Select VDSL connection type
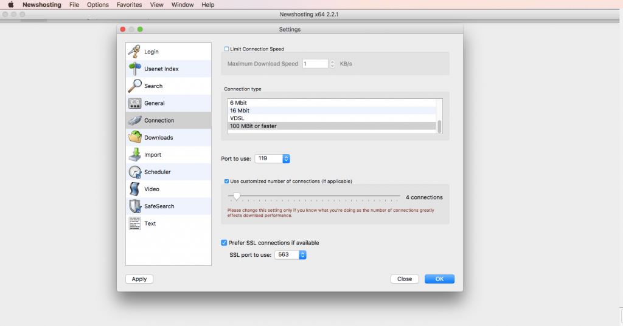The height and width of the screenshot is (326, 623). click(332, 118)
